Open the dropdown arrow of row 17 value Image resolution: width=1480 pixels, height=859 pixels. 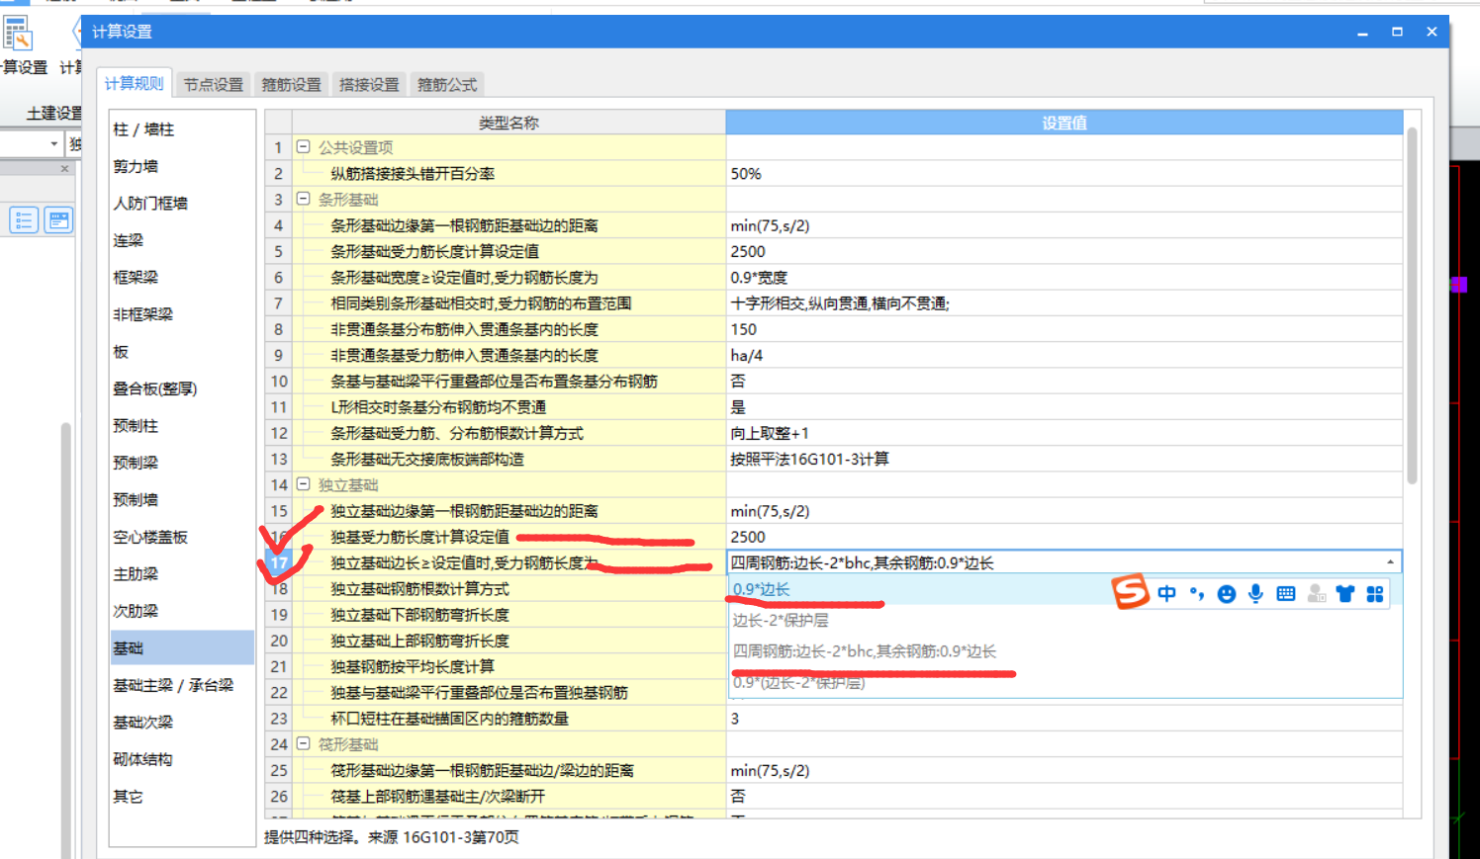pyautogui.click(x=1390, y=562)
